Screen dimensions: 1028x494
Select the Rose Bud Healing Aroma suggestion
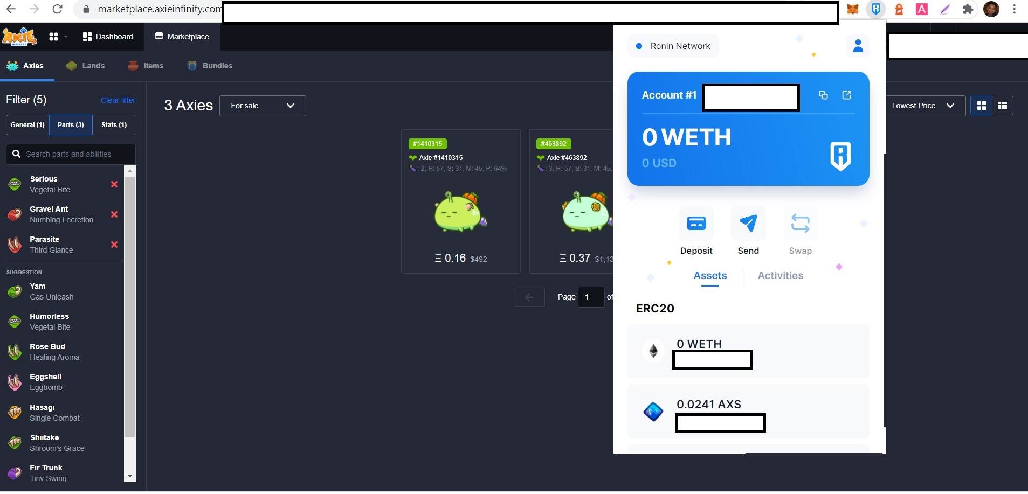click(64, 352)
